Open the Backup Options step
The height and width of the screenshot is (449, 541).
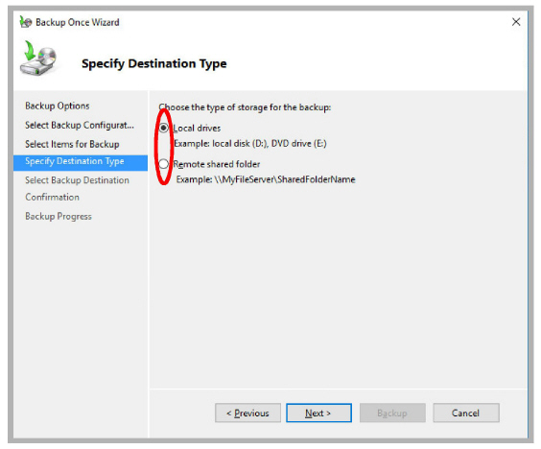coord(58,106)
